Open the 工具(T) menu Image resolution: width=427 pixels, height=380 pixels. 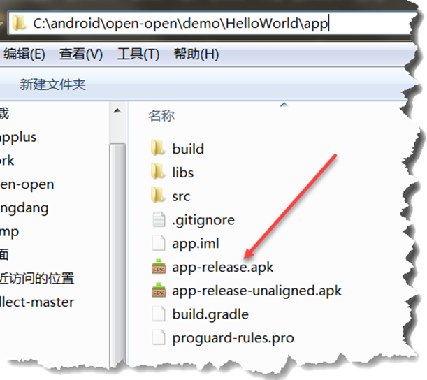point(138,54)
